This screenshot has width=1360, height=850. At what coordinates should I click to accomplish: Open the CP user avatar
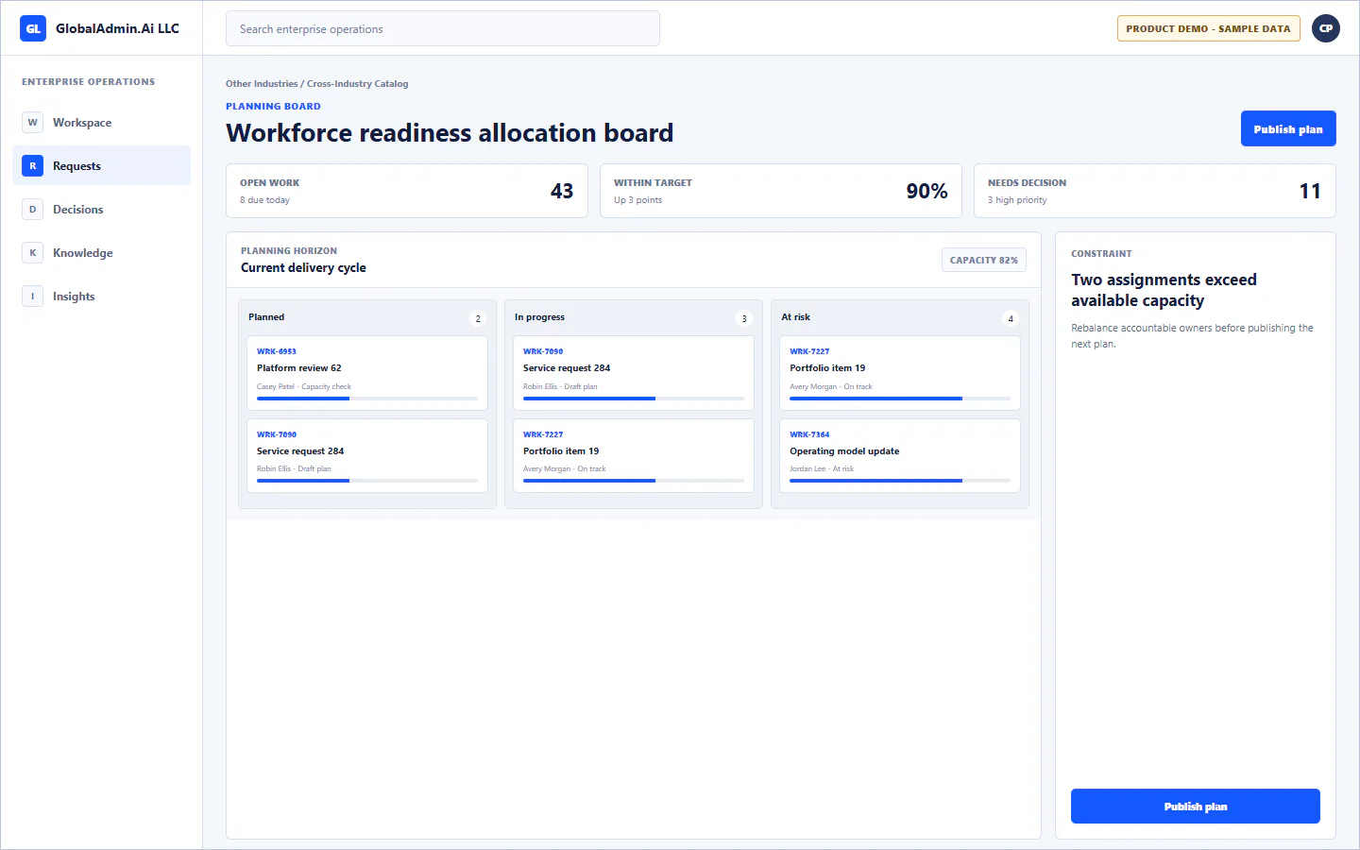click(x=1326, y=28)
